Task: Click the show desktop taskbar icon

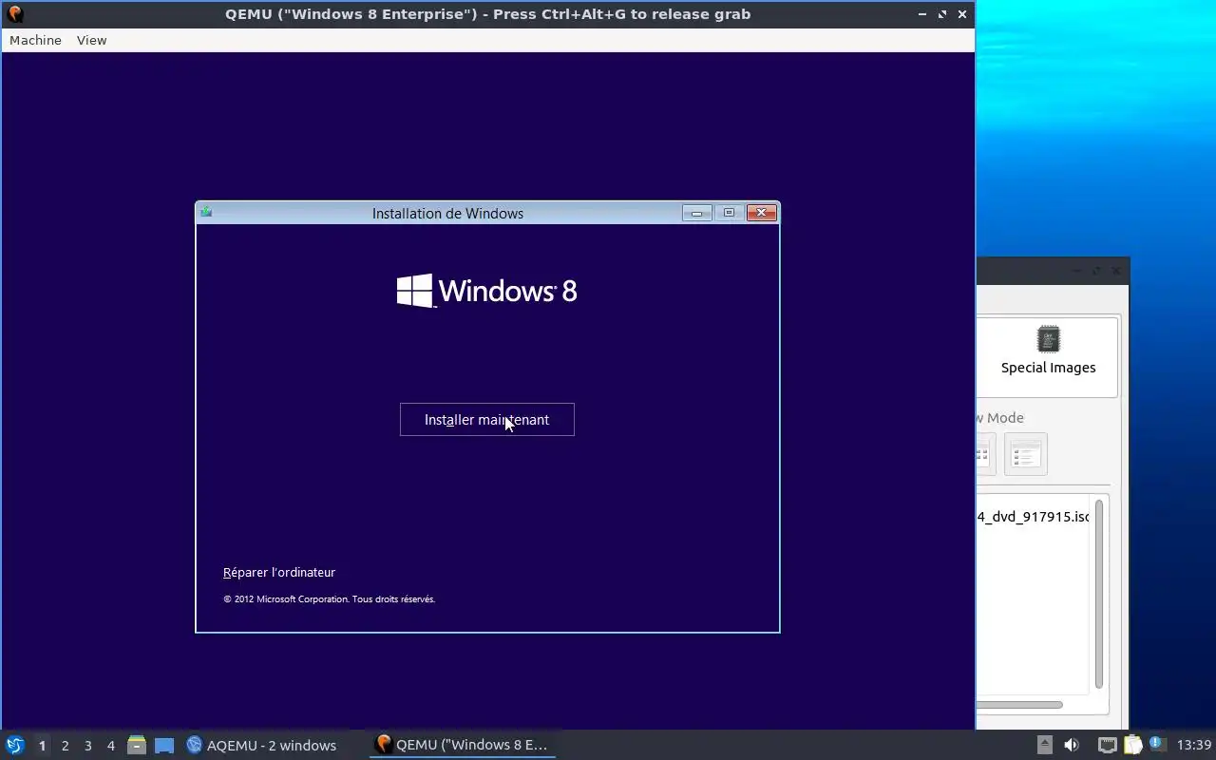Action: click(164, 746)
